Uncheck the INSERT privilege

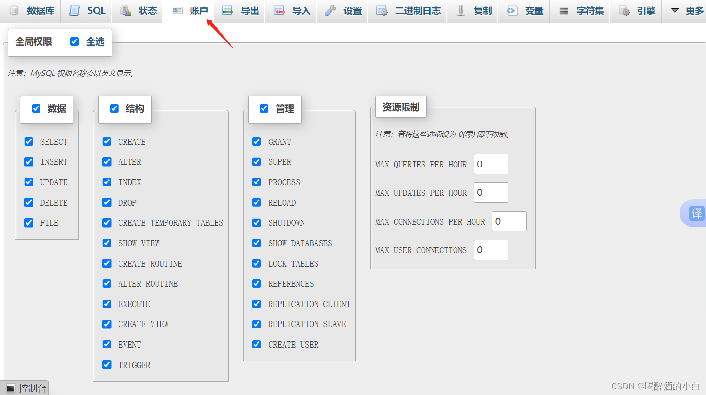coord(29,161)
